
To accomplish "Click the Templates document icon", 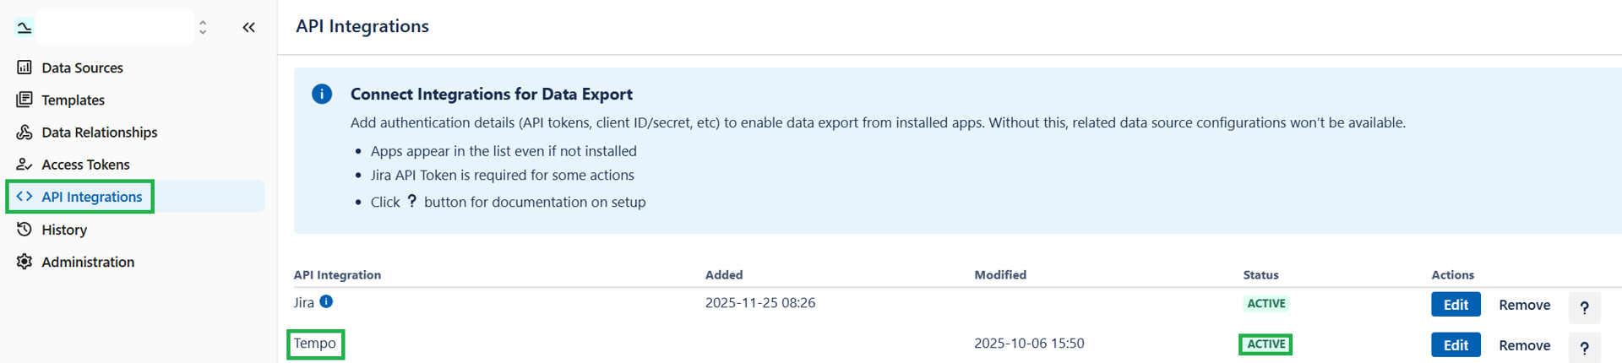I will [x=24, y=100].
